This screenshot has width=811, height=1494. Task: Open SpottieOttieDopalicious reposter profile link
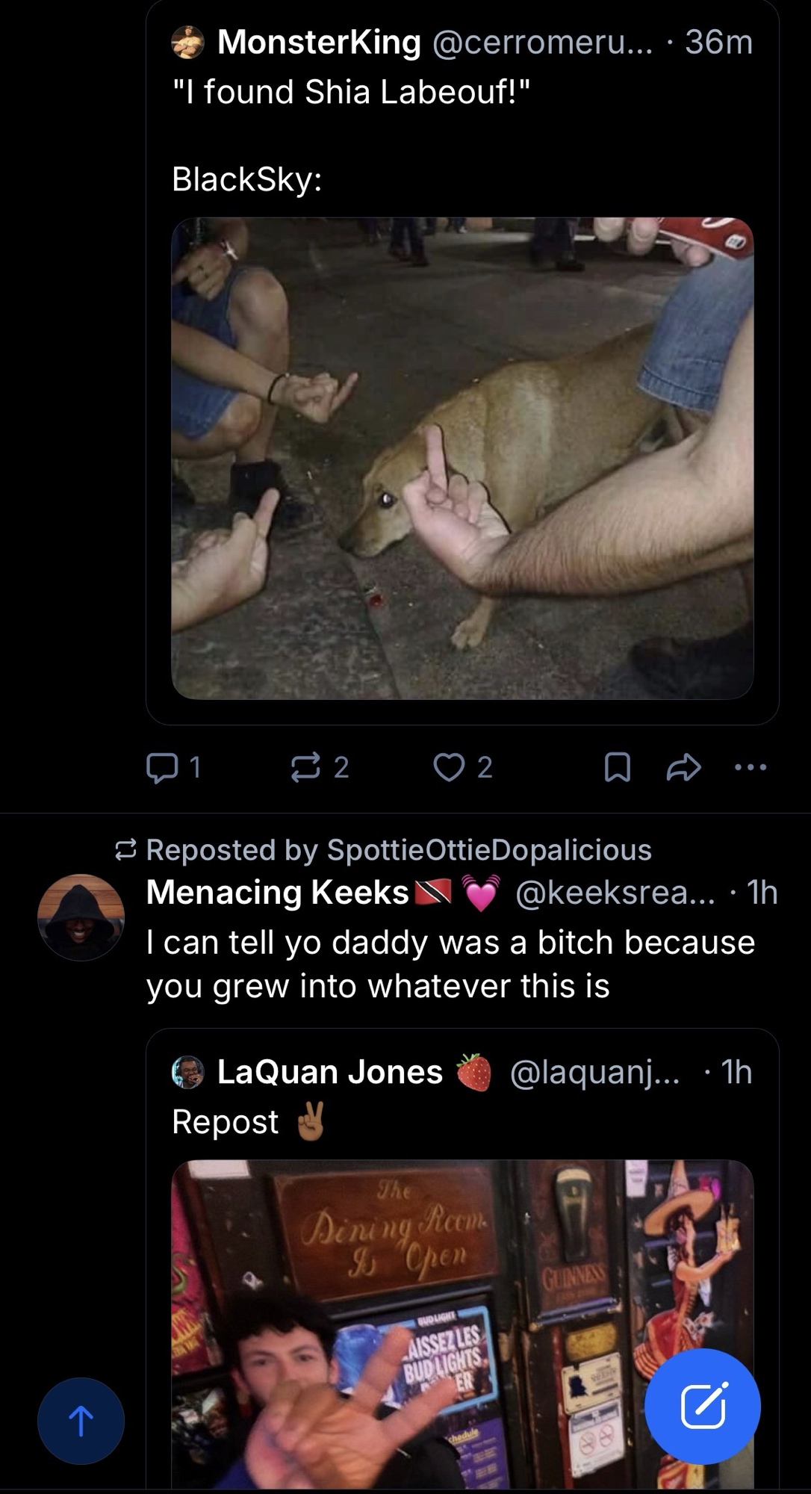(x=489, y=850)
